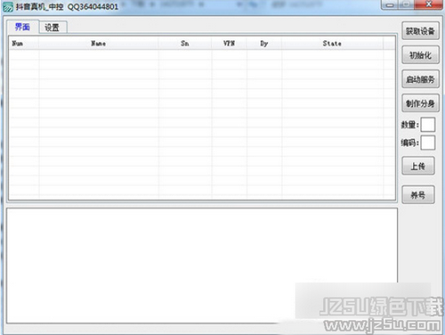Switch to the 界面 tab

pos(23,27)
